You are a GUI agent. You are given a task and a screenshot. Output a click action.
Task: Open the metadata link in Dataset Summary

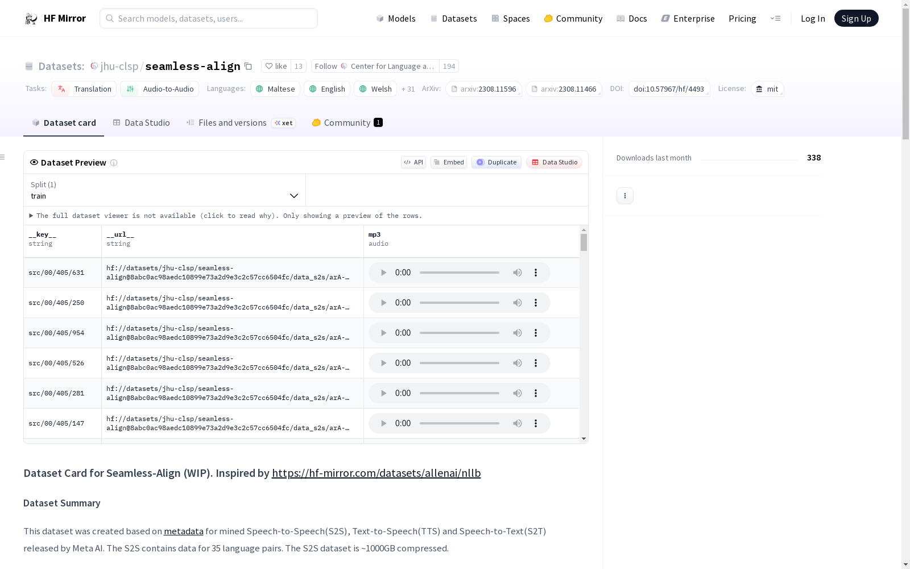coord(183,531)
